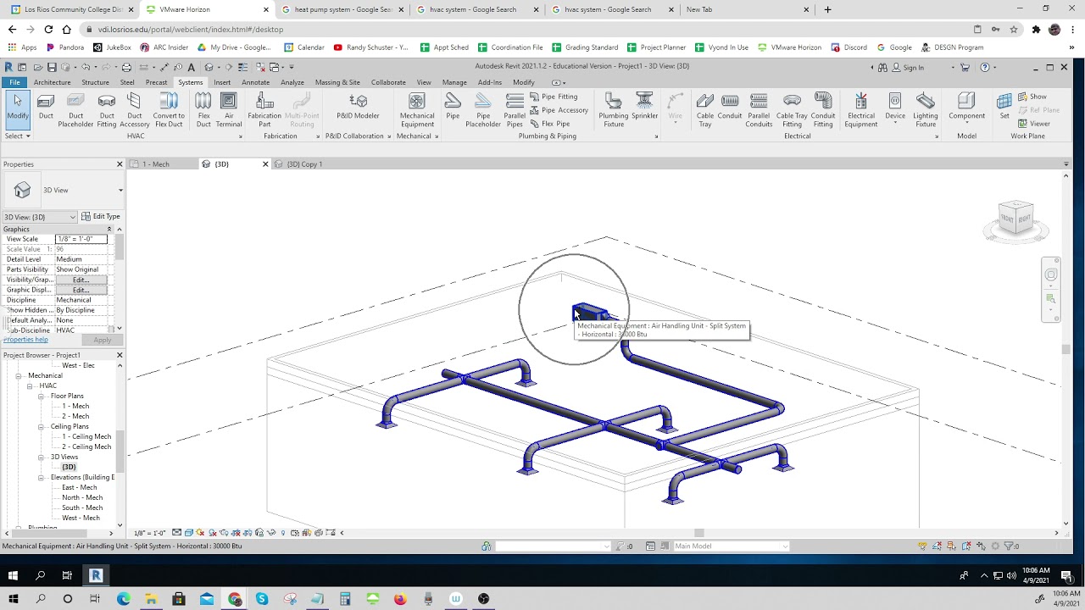Pick the Parallel Conduits tool
1085x610 pixels.
pyautogui.click(x=759, y=110)
